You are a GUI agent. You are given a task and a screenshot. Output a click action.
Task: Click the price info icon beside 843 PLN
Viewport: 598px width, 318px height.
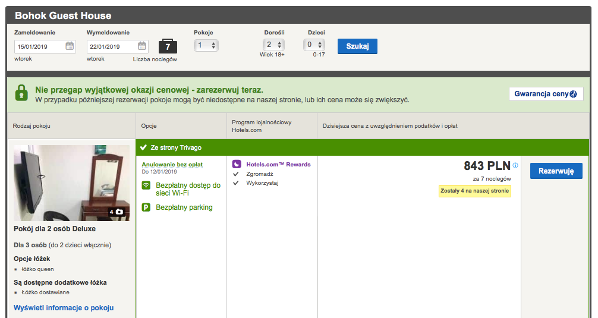(x=515, y=166)
